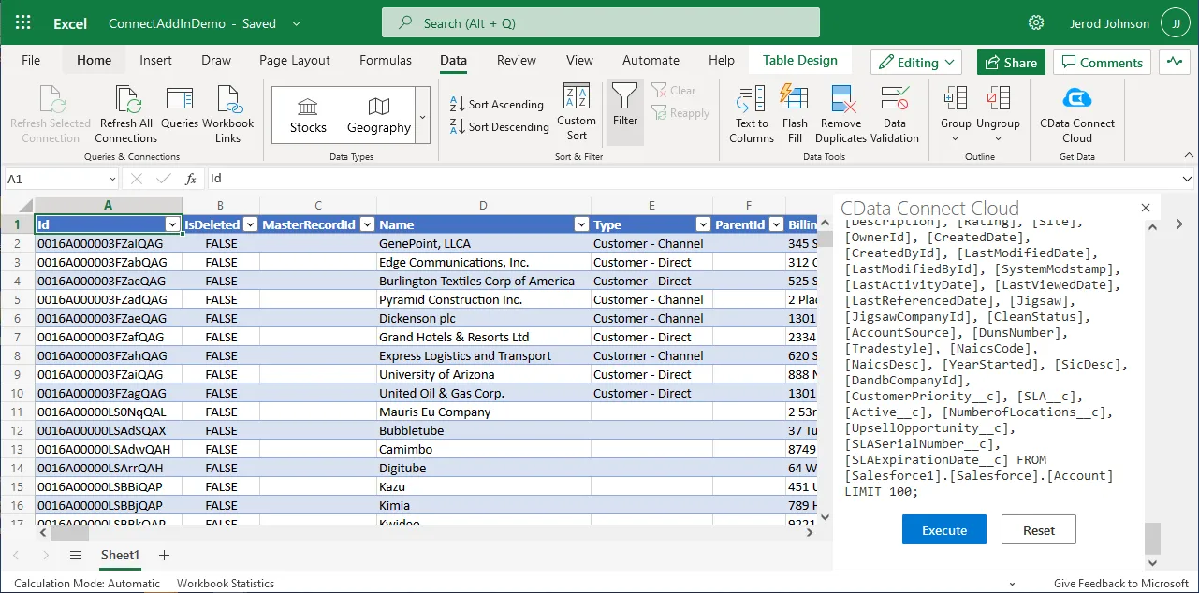The width and height of the screenshot is (1199, 593).
Task: Open the Table Design tab
Action: point(799,60)
